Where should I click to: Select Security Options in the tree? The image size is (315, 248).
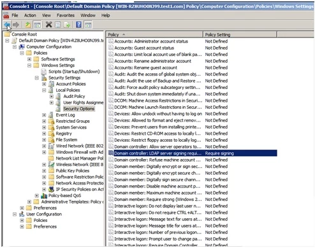[x=78, y=109]
